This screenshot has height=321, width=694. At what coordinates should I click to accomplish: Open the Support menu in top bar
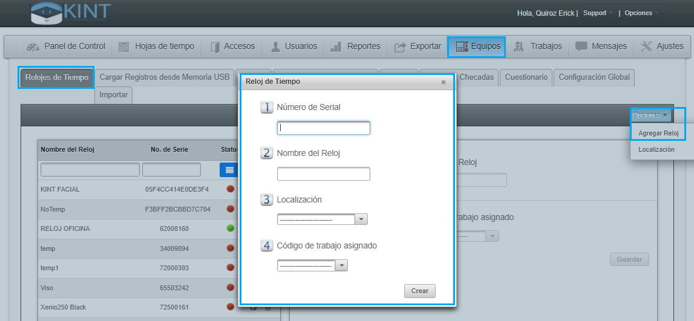[597, 13]
